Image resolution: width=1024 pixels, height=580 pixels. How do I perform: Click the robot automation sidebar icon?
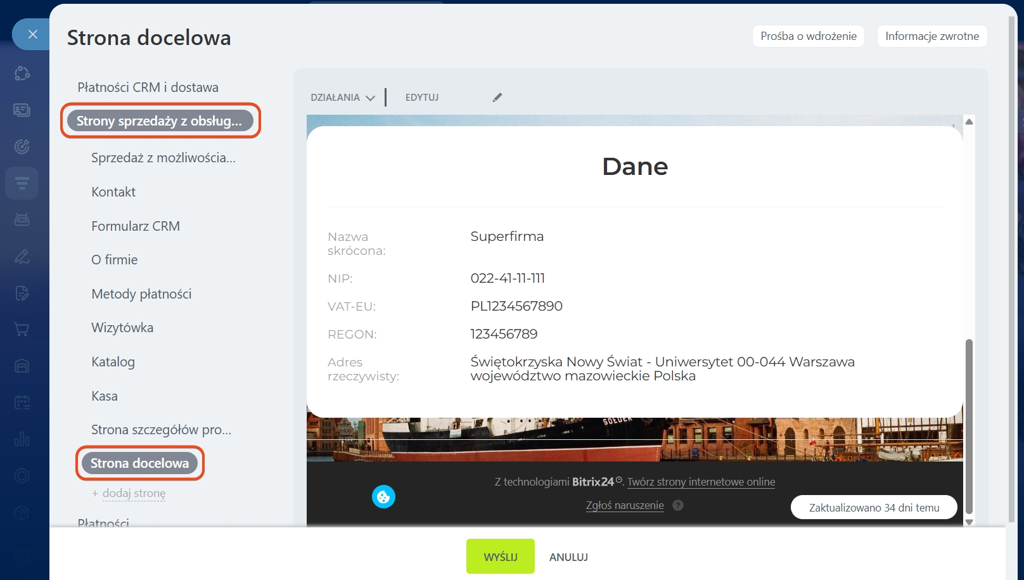coord(22,220)
